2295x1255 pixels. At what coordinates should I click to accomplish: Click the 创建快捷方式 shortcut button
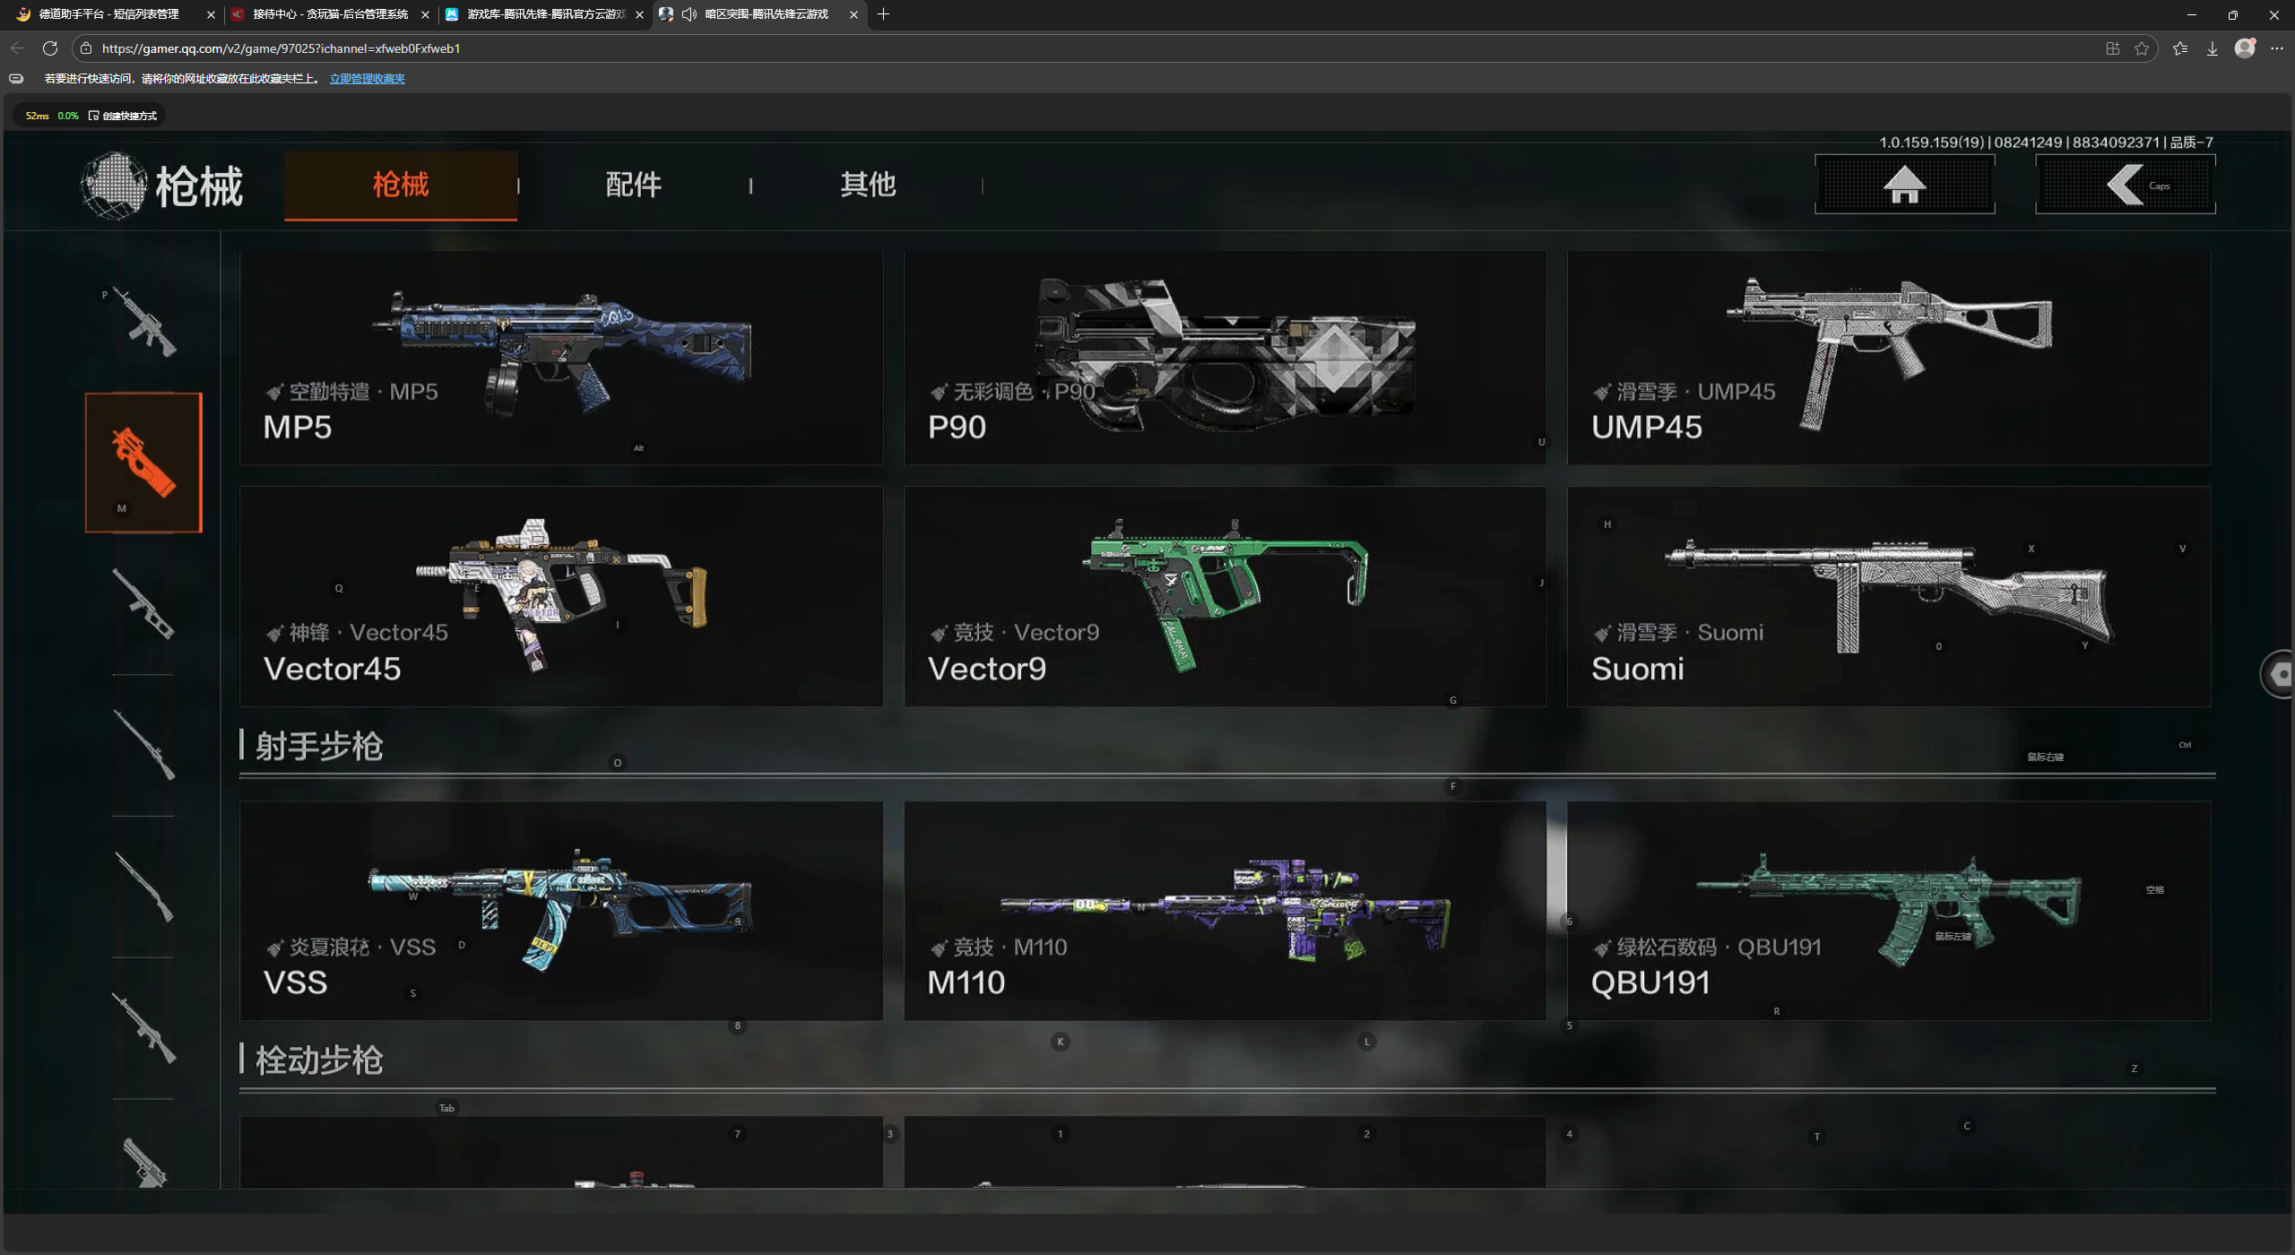click(x=124, y=116)
